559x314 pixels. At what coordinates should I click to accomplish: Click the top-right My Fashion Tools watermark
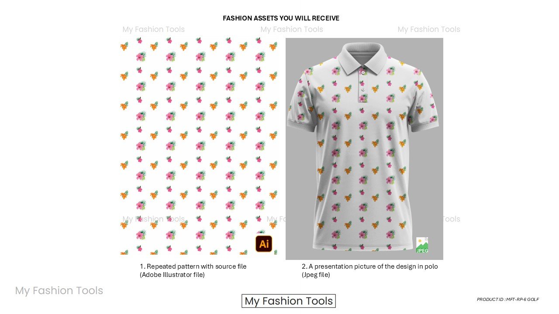[x=429, y=29]
